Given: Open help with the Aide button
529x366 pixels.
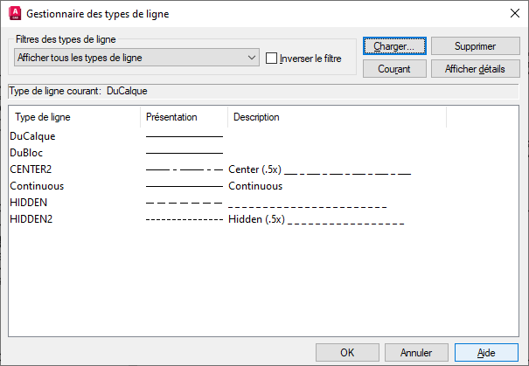Looking at the screenshot, I should (486, 353).
